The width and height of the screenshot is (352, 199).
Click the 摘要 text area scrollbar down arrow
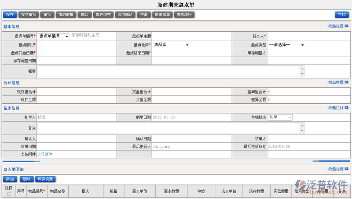(302, 74)
